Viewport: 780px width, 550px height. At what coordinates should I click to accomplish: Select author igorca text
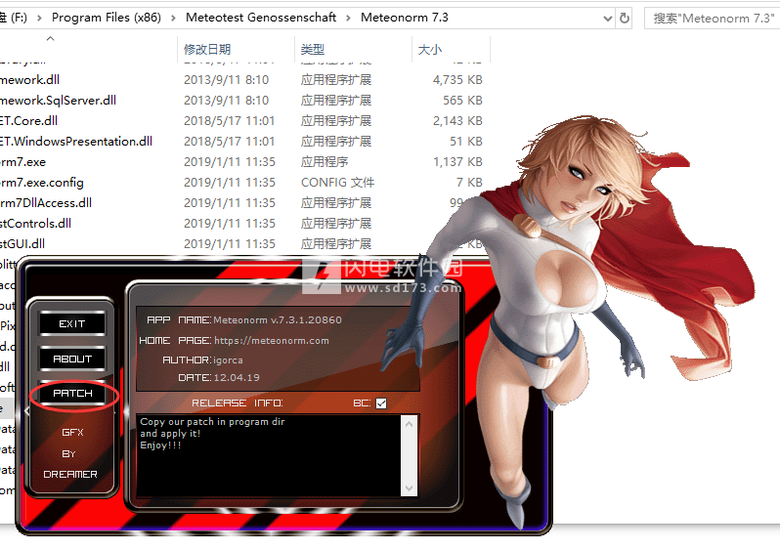pyautogui.click(x=228, y=360)
